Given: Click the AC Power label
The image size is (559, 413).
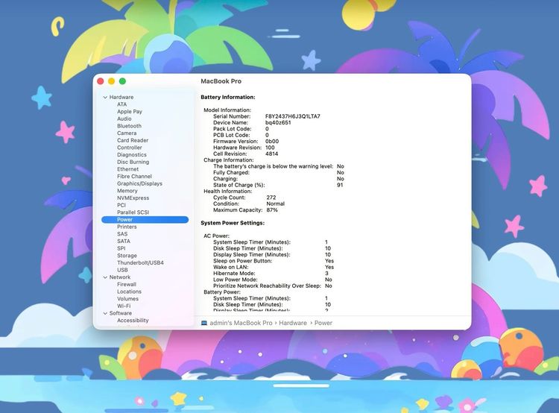Looking at the screenshot, I should click(x=216, y=236).
